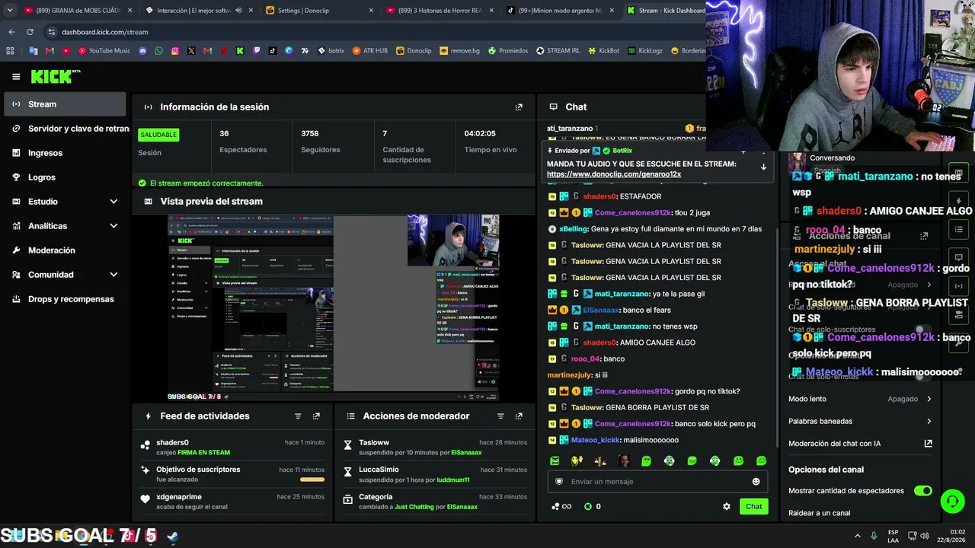Open the donoclip.com/genaroo12x link
Viewport: 975px width, 548px height.
click(614, 174)
